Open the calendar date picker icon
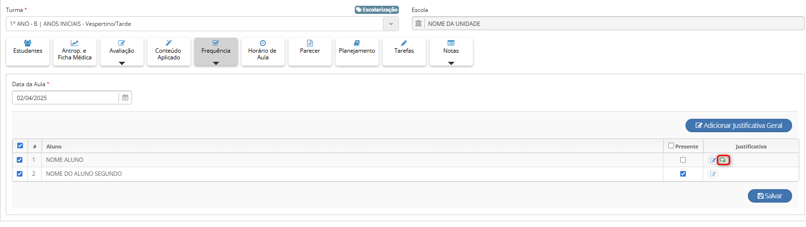Image resolution: width=806 pixels, height=227 pixels. [125, 98]
